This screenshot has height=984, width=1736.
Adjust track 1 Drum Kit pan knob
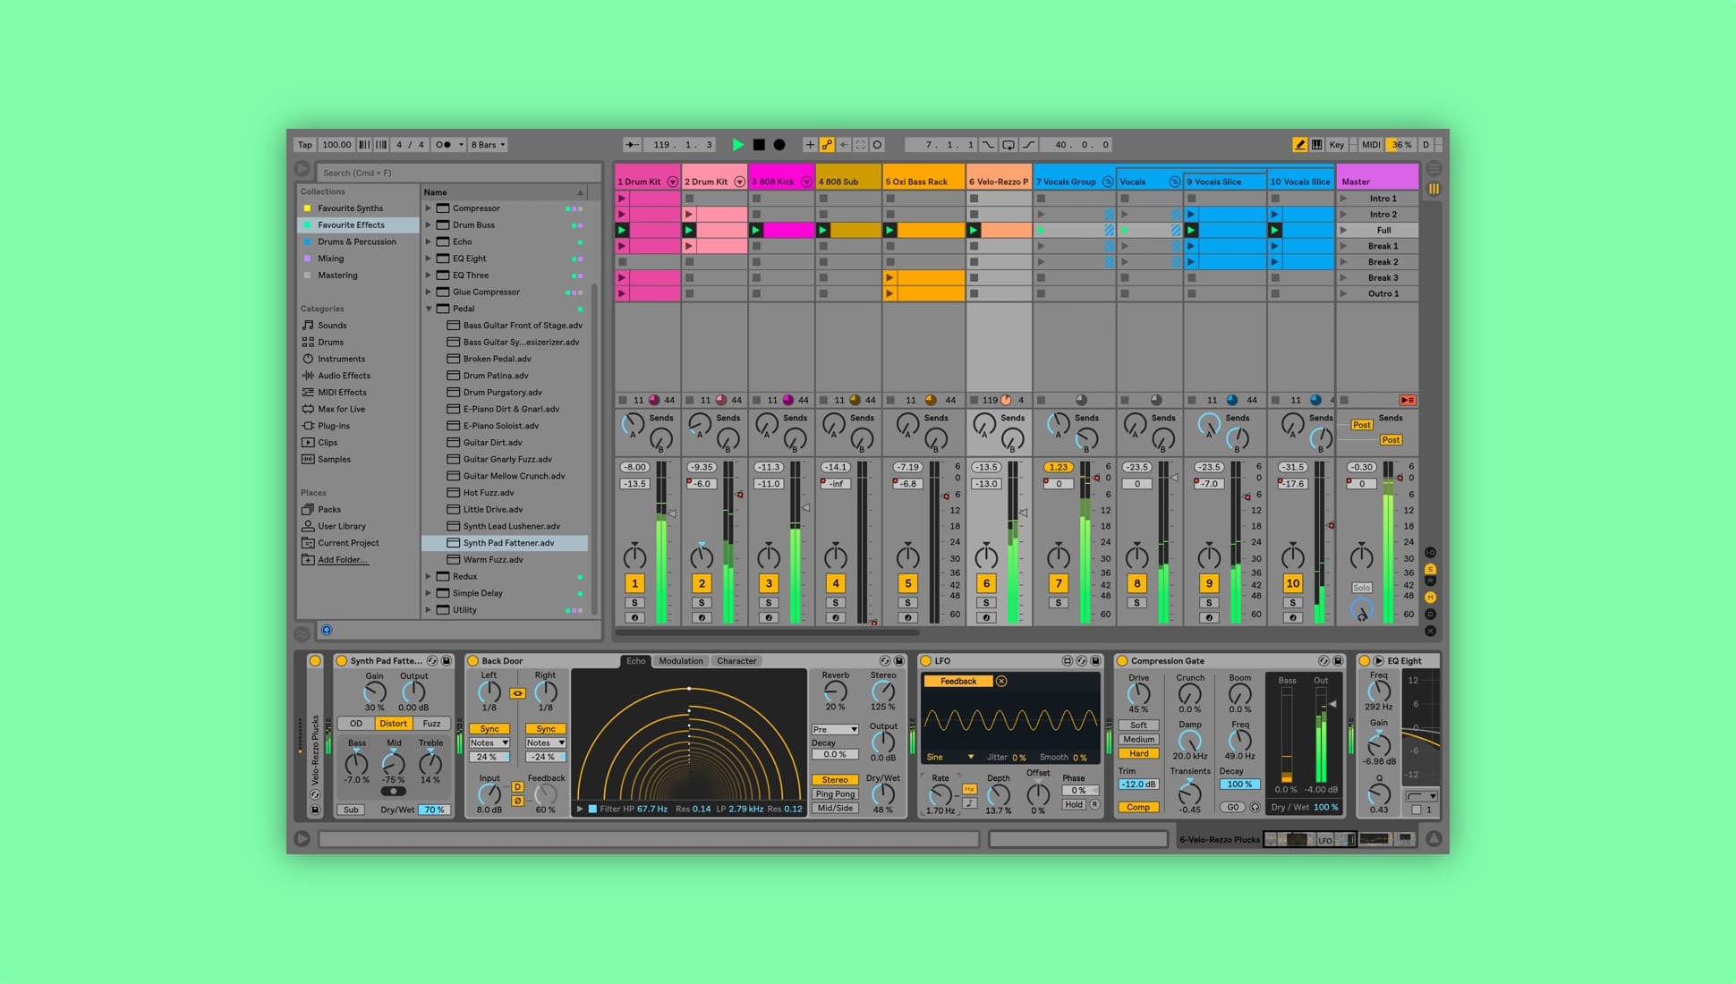tap(634, 556)
